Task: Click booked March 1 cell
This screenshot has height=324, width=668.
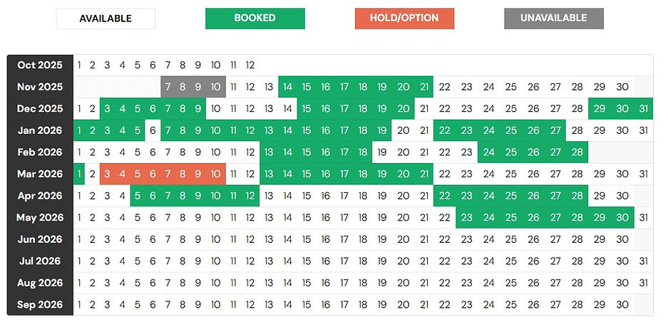Action: coord(78,174)
